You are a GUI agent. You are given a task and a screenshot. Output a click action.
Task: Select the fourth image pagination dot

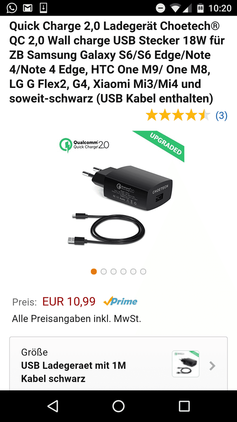point(124,271)
